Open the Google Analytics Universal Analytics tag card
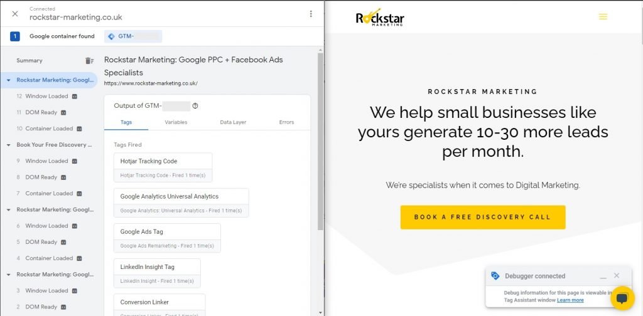 [x=181, y=203]
